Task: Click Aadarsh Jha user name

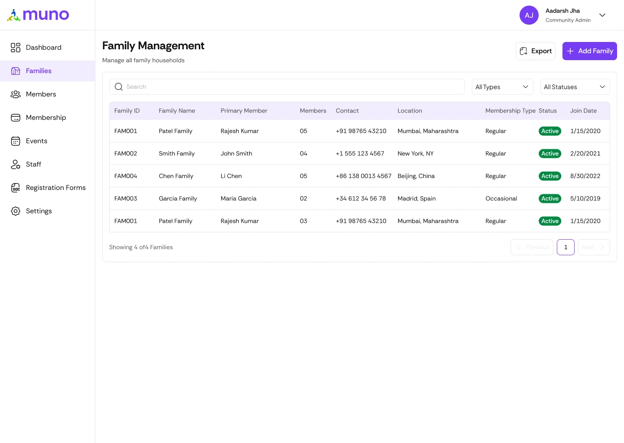Action: 562,11
